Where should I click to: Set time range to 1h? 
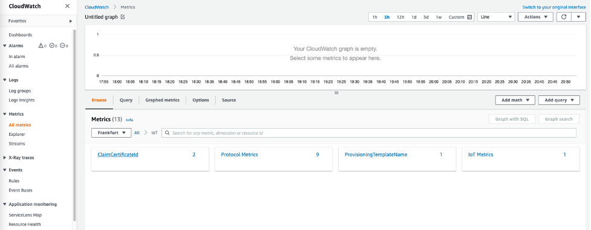coord(374,18)
